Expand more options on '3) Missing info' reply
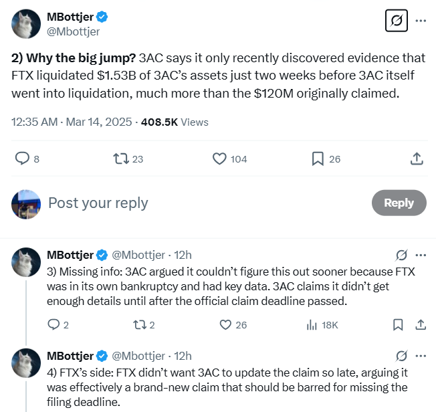The height and width of the screenshot is (412, 436). [x=421, y=255]
